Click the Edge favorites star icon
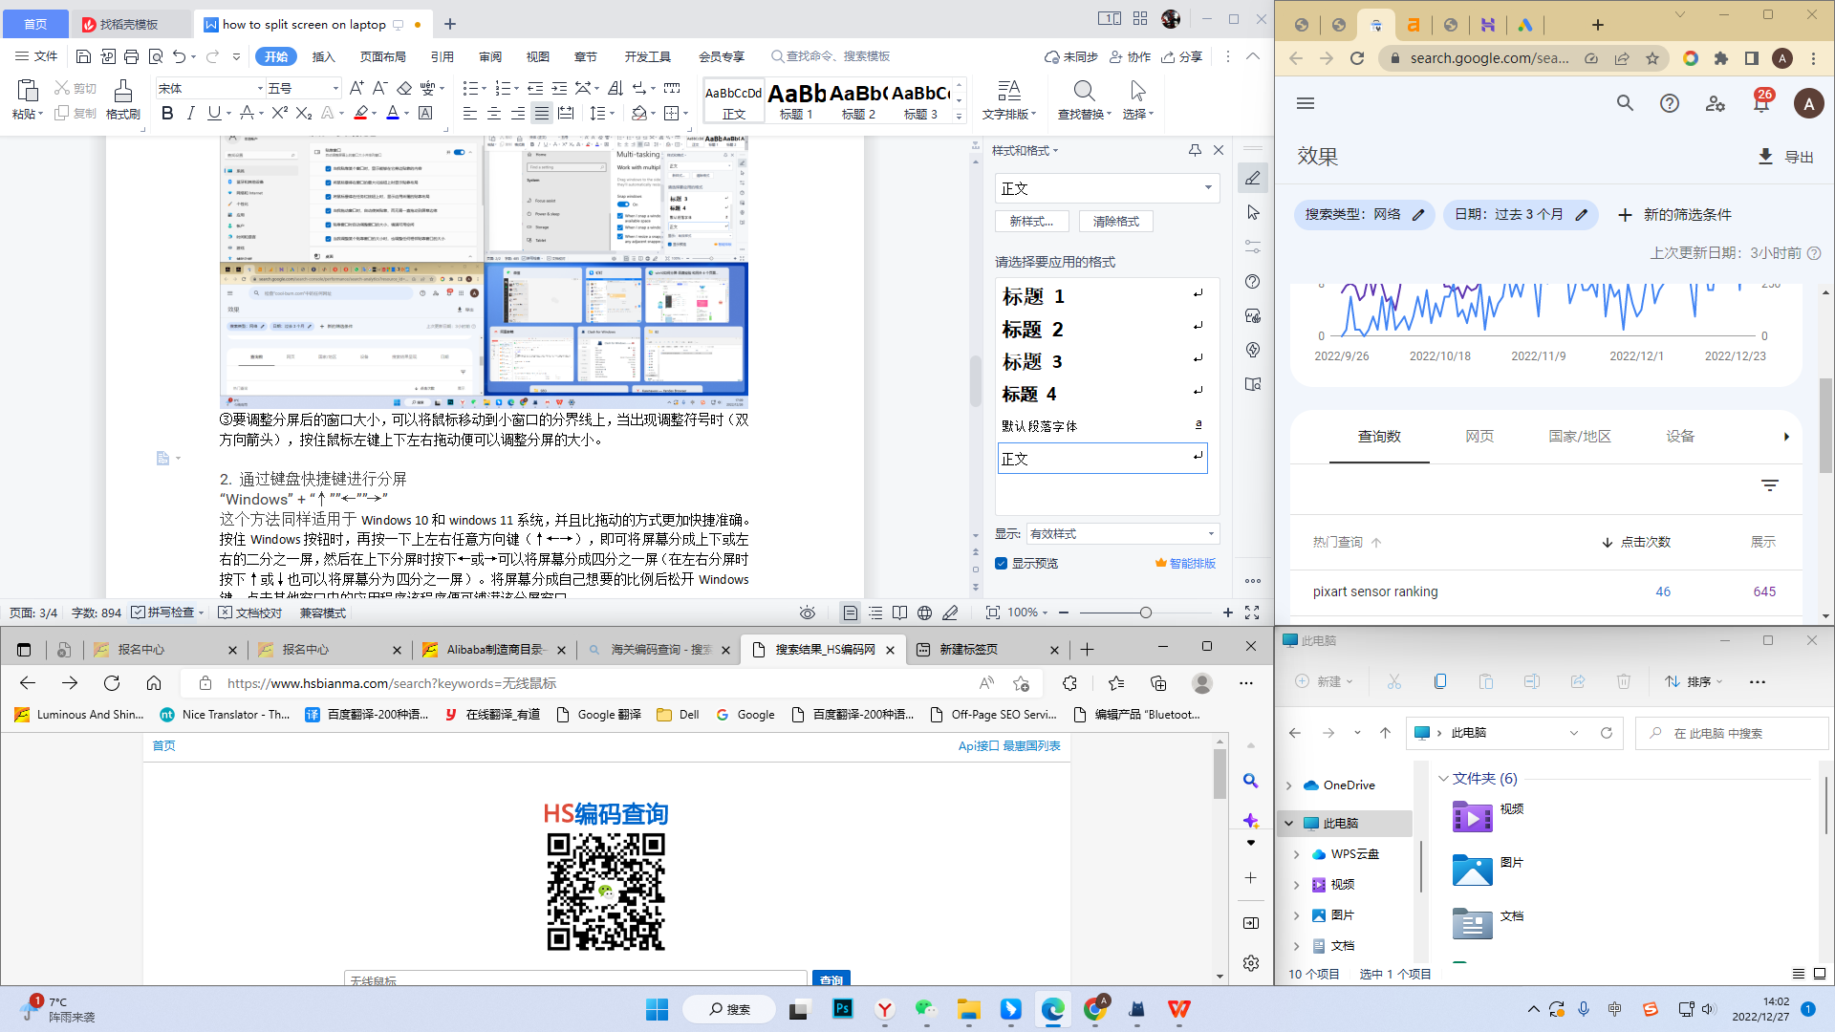 click(x=1115, y=682)
